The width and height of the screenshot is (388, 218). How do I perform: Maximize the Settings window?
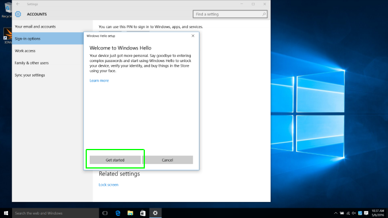coord(253,4)
